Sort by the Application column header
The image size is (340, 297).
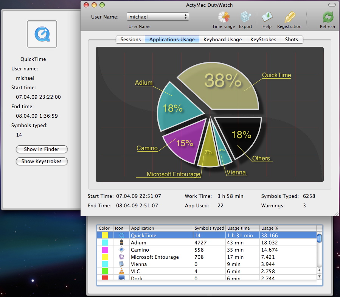(161, 228)
